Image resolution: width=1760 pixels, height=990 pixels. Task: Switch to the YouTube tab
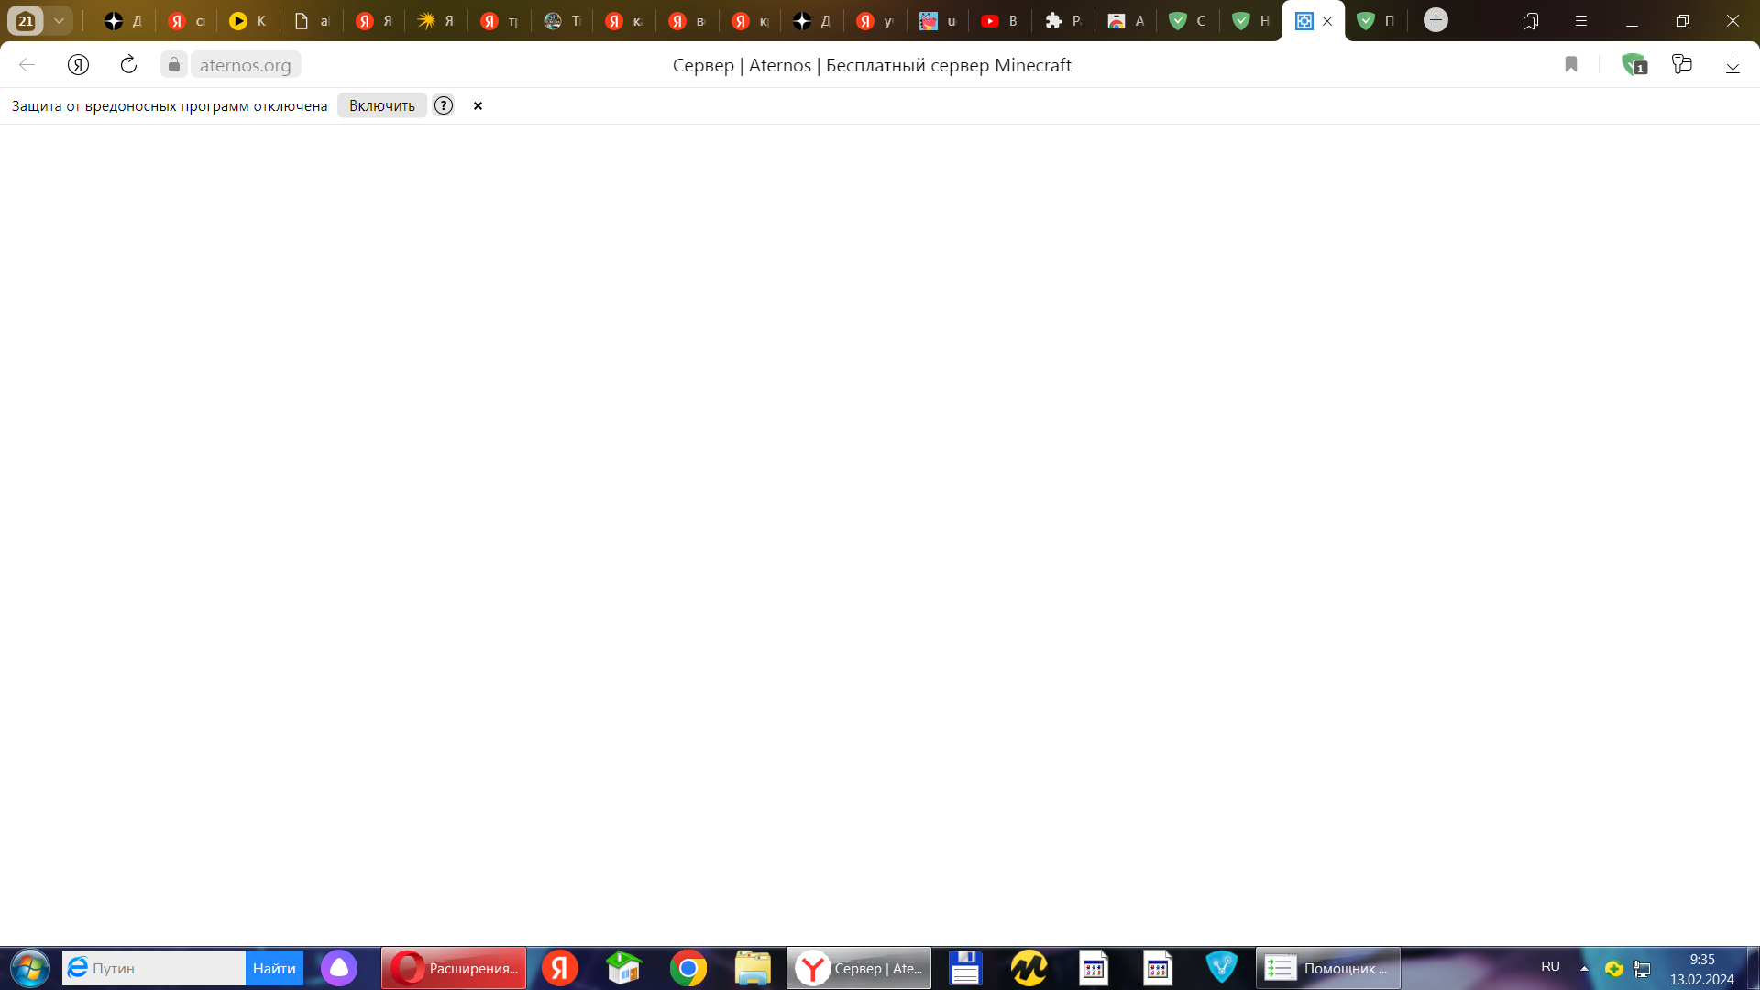pyautogui.click(x=999, y=20)
